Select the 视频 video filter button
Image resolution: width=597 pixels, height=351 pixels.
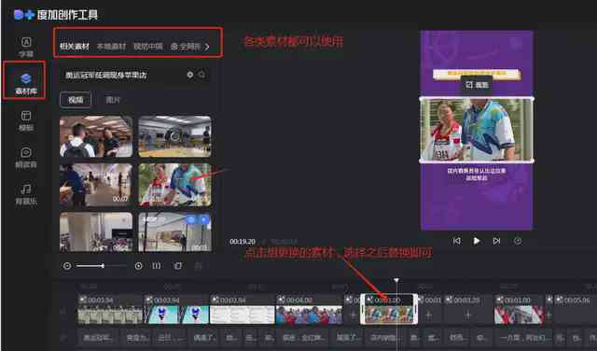point(76,100)
